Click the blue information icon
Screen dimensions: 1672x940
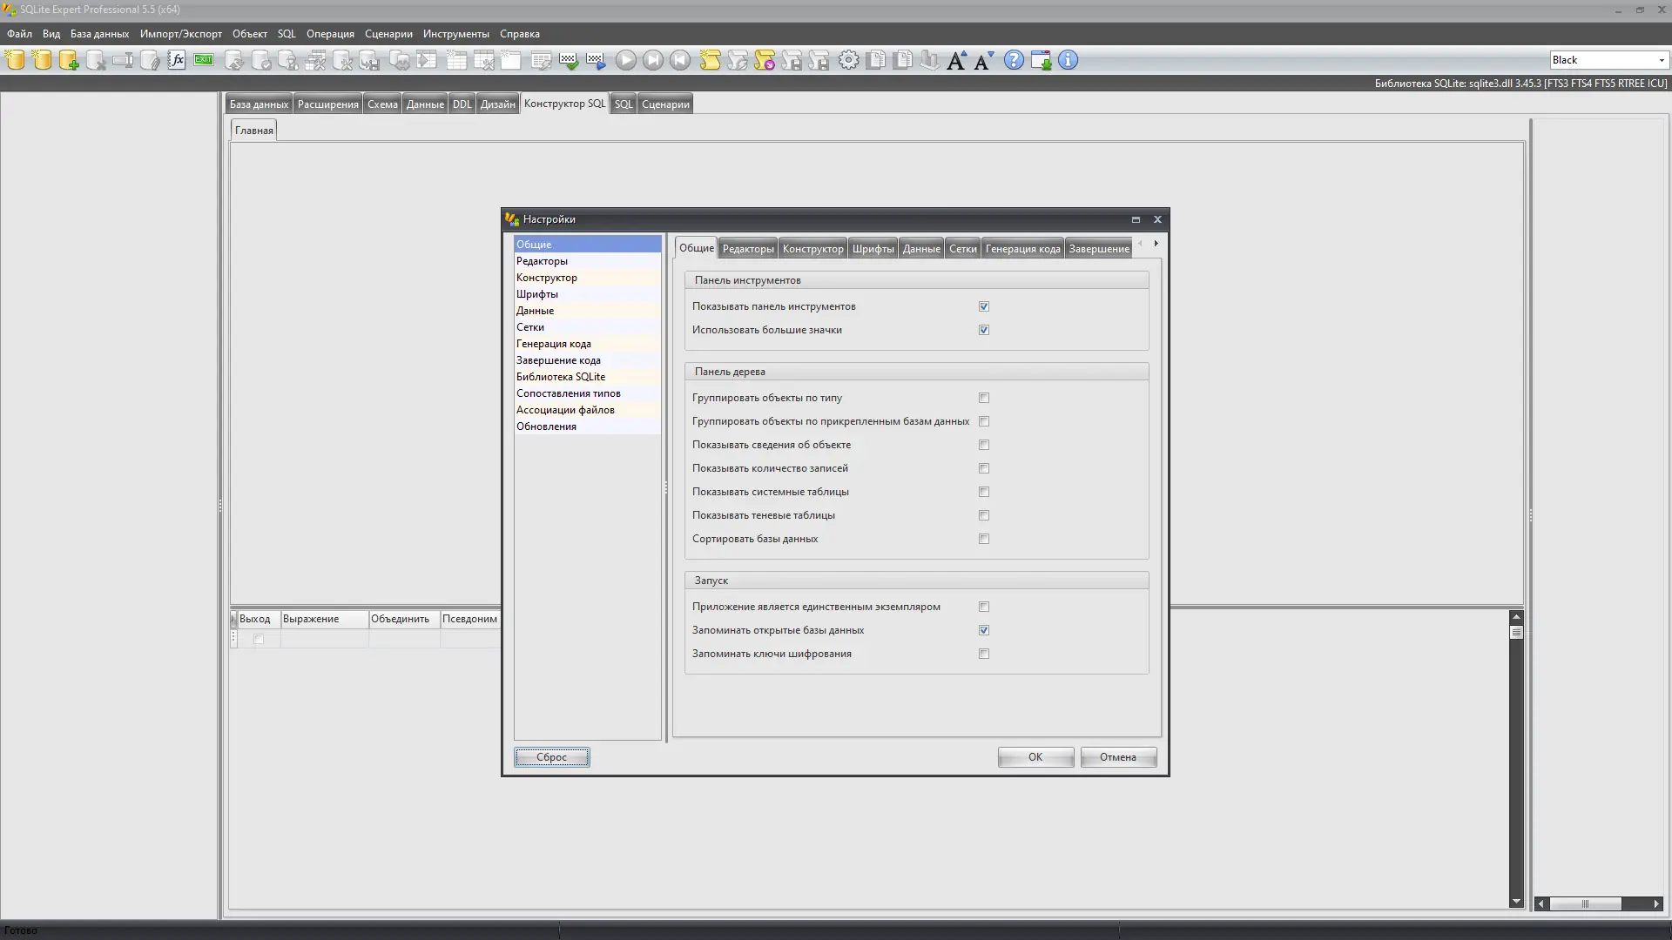point(1068,60)
